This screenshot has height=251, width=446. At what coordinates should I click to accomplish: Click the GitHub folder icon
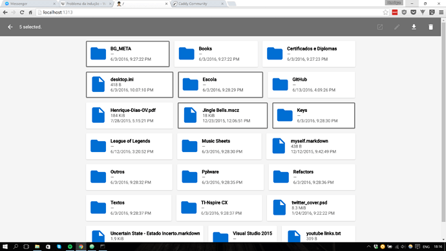pyautogui.click(x=280, y=84)
